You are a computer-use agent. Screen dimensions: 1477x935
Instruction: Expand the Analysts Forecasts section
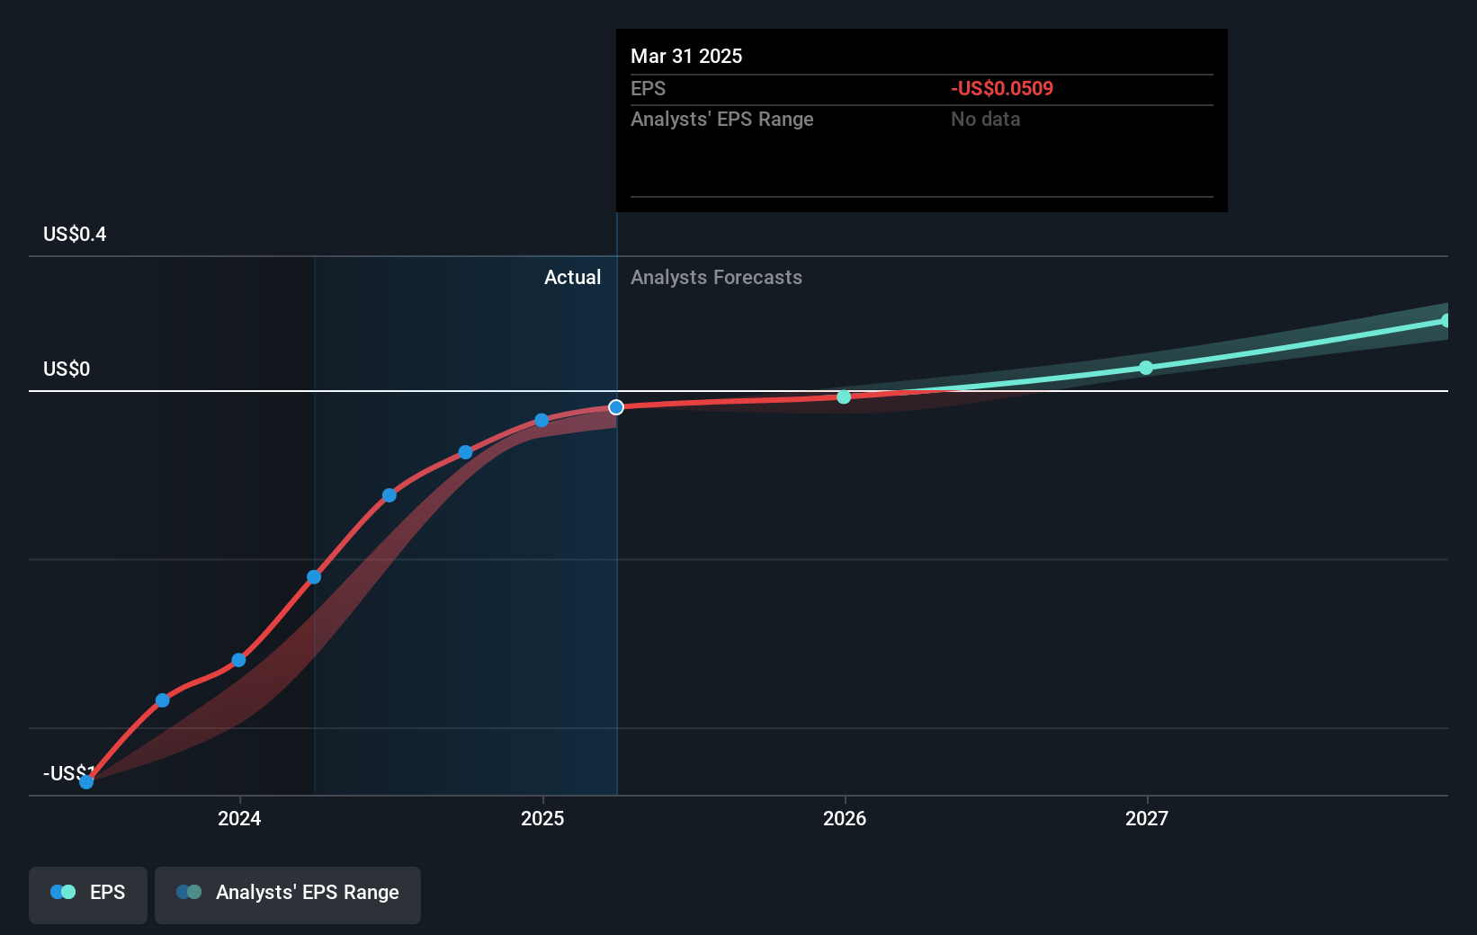716,277
